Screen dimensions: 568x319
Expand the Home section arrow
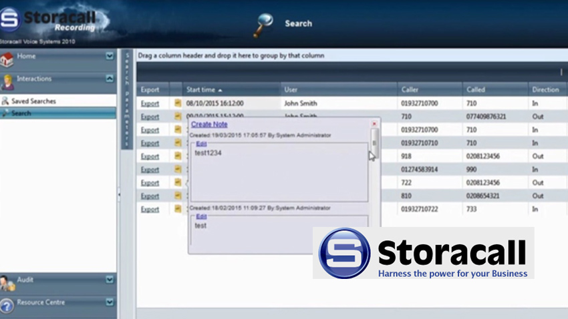coord(110,57)
